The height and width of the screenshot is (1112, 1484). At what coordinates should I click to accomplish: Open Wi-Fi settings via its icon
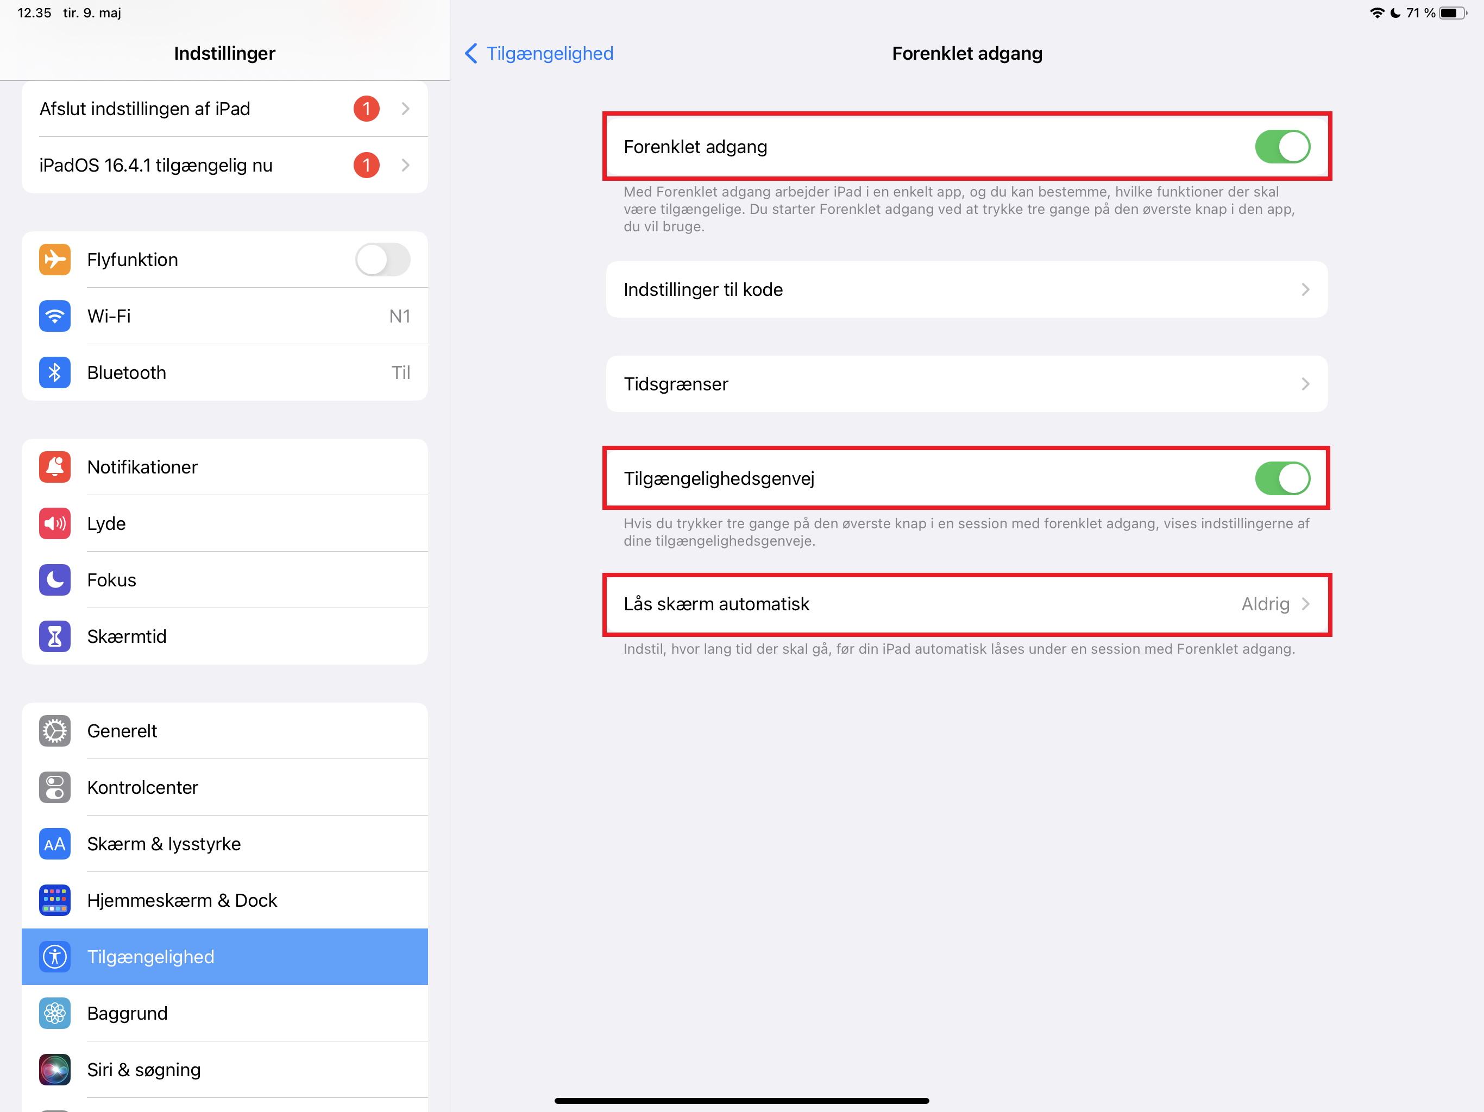point(54,316)
